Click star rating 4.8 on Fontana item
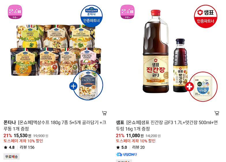This screenshot has height=162, width=226. pyautogui.click(x=9, y=147)
